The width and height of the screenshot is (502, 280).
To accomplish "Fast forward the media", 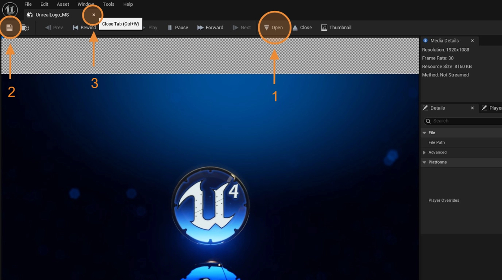I will tap(210, 27).
